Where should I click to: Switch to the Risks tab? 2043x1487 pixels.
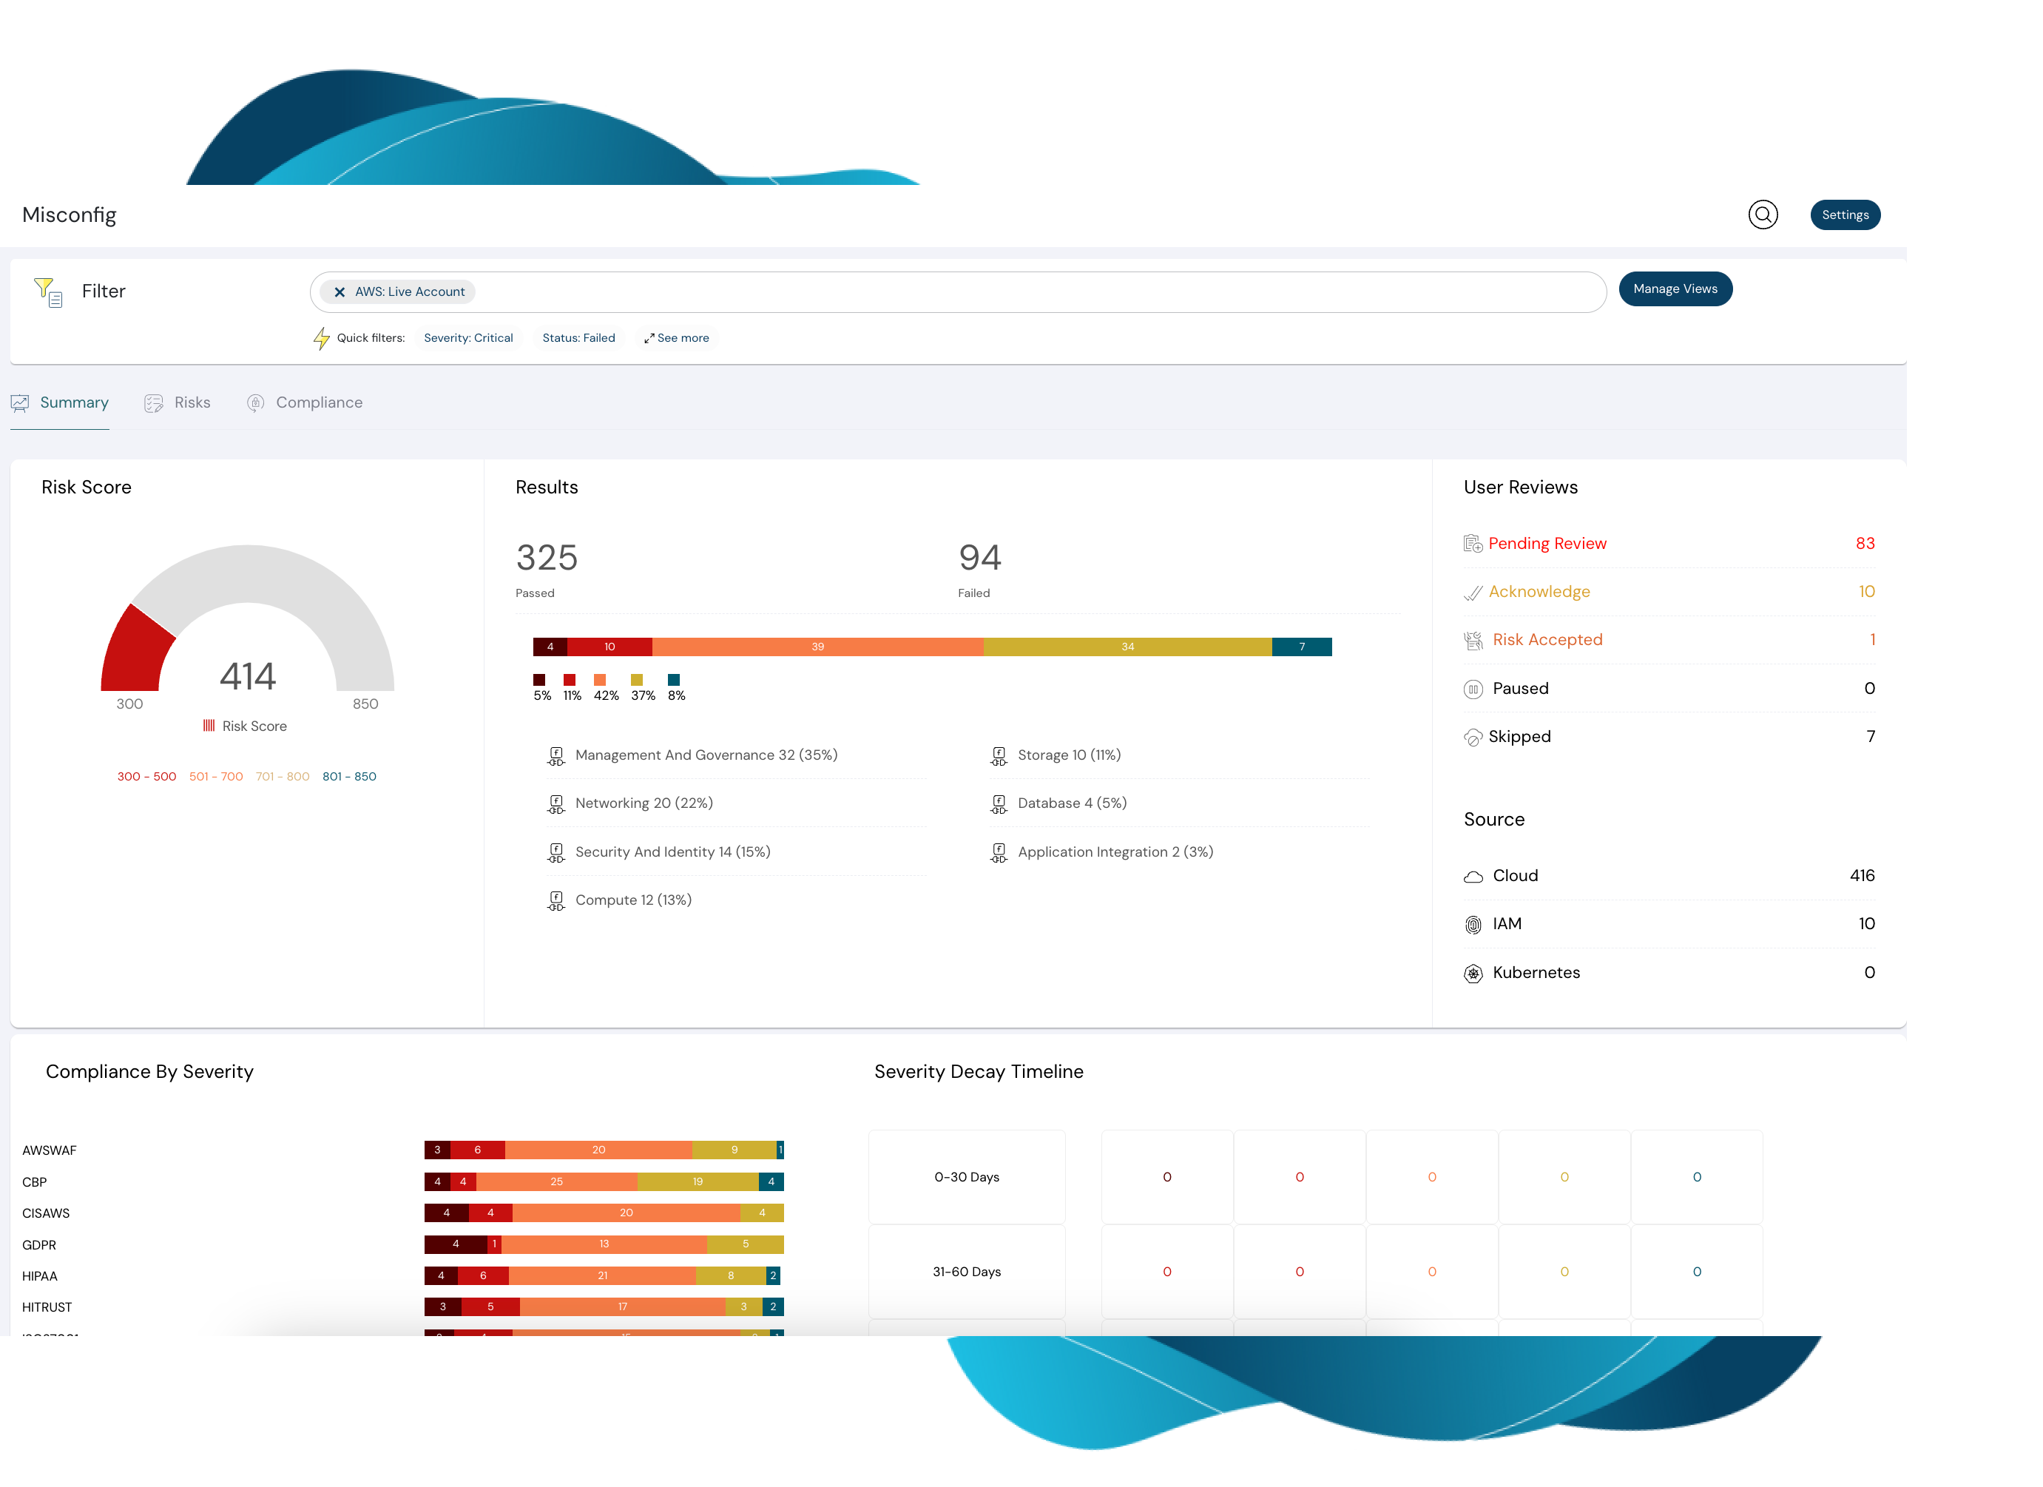(x=178, y=403)
